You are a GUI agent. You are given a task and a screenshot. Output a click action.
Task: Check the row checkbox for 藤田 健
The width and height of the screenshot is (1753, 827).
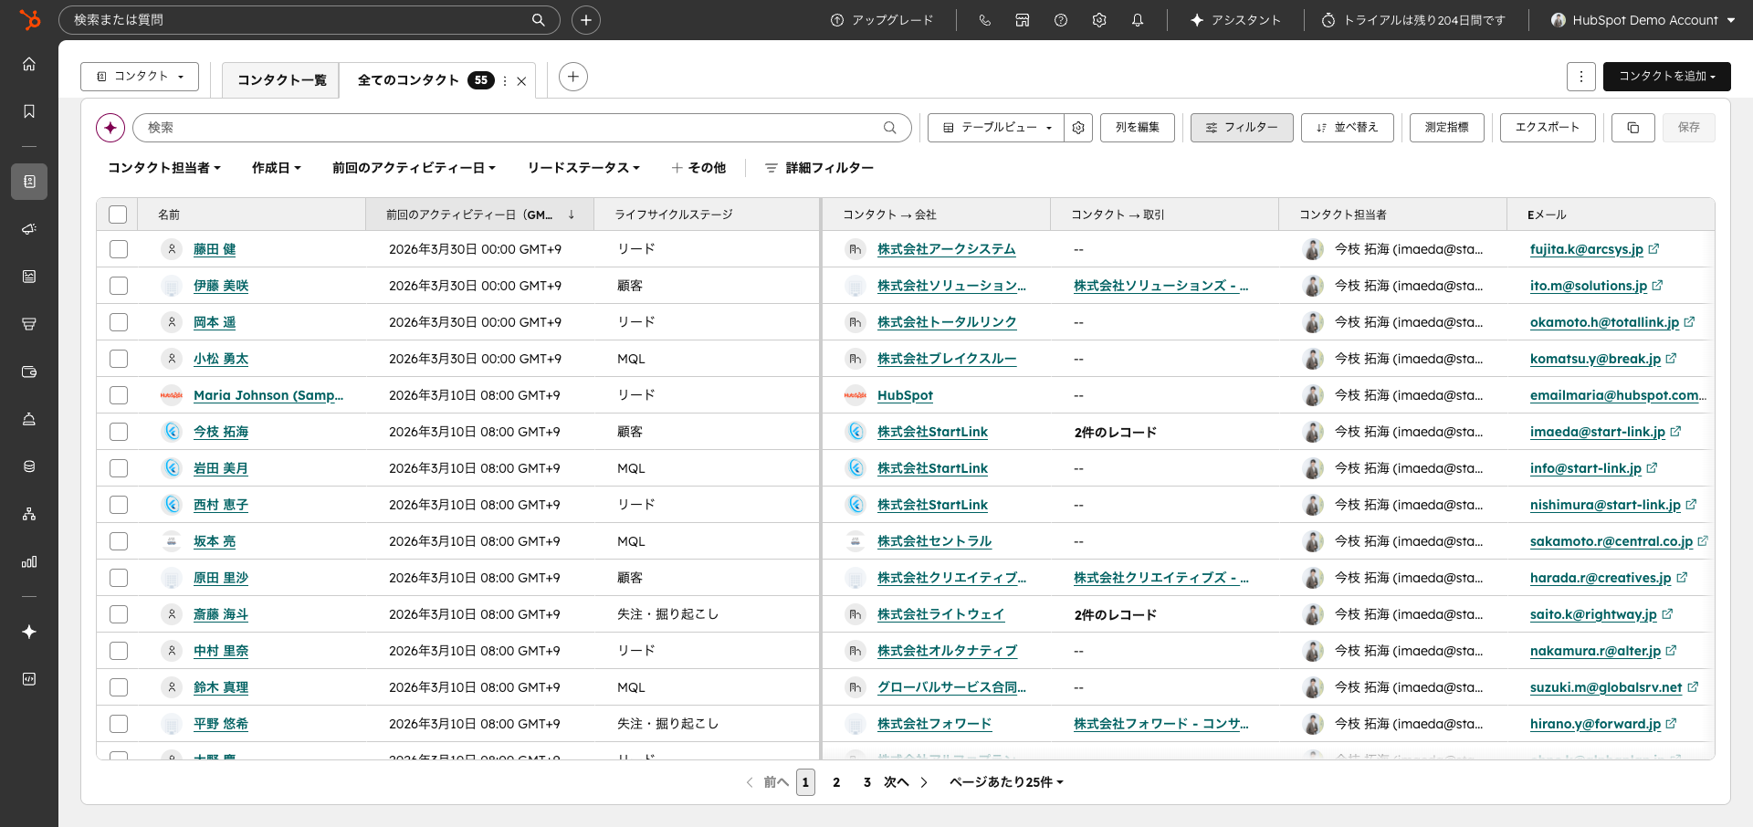click(118, 248)
